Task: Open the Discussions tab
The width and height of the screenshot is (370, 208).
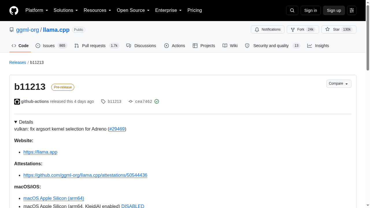Action: (141, 46)
